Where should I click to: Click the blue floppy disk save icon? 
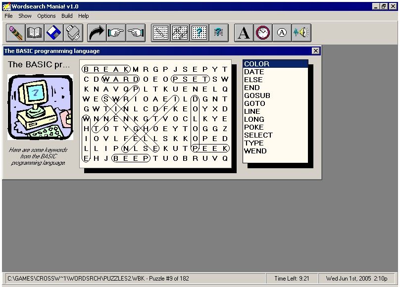pos(53,33)
